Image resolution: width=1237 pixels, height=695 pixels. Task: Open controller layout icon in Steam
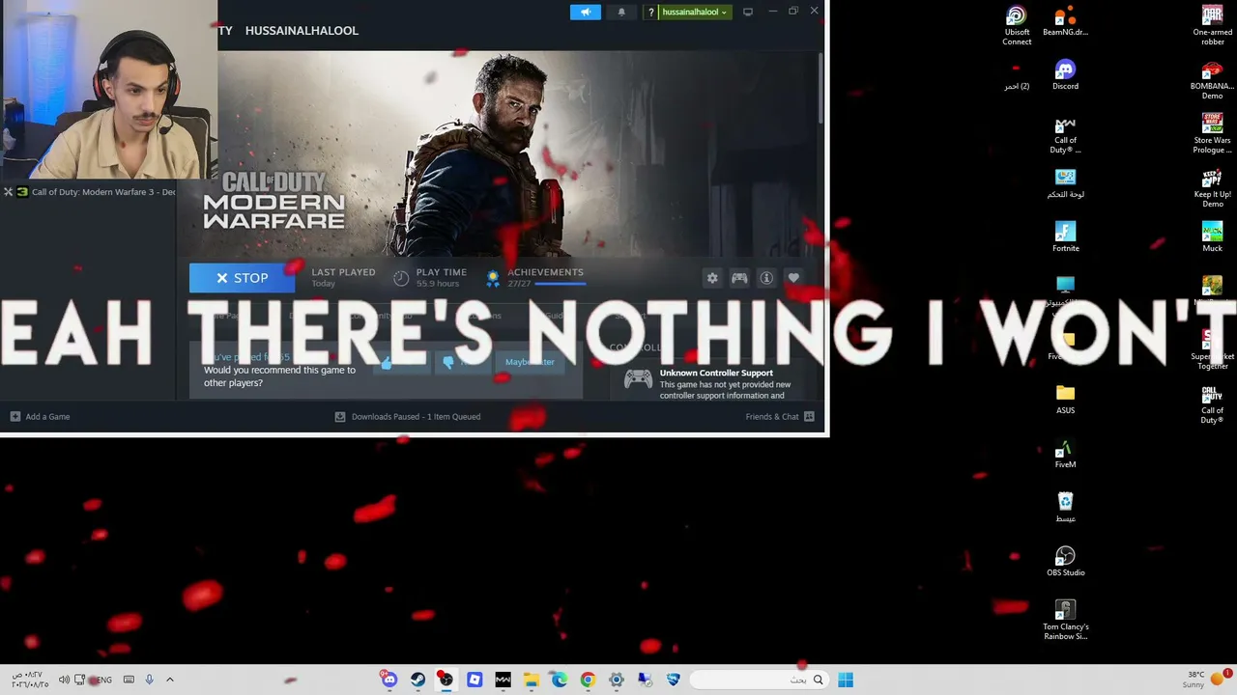pyautogui.click(x=739, y=278)
